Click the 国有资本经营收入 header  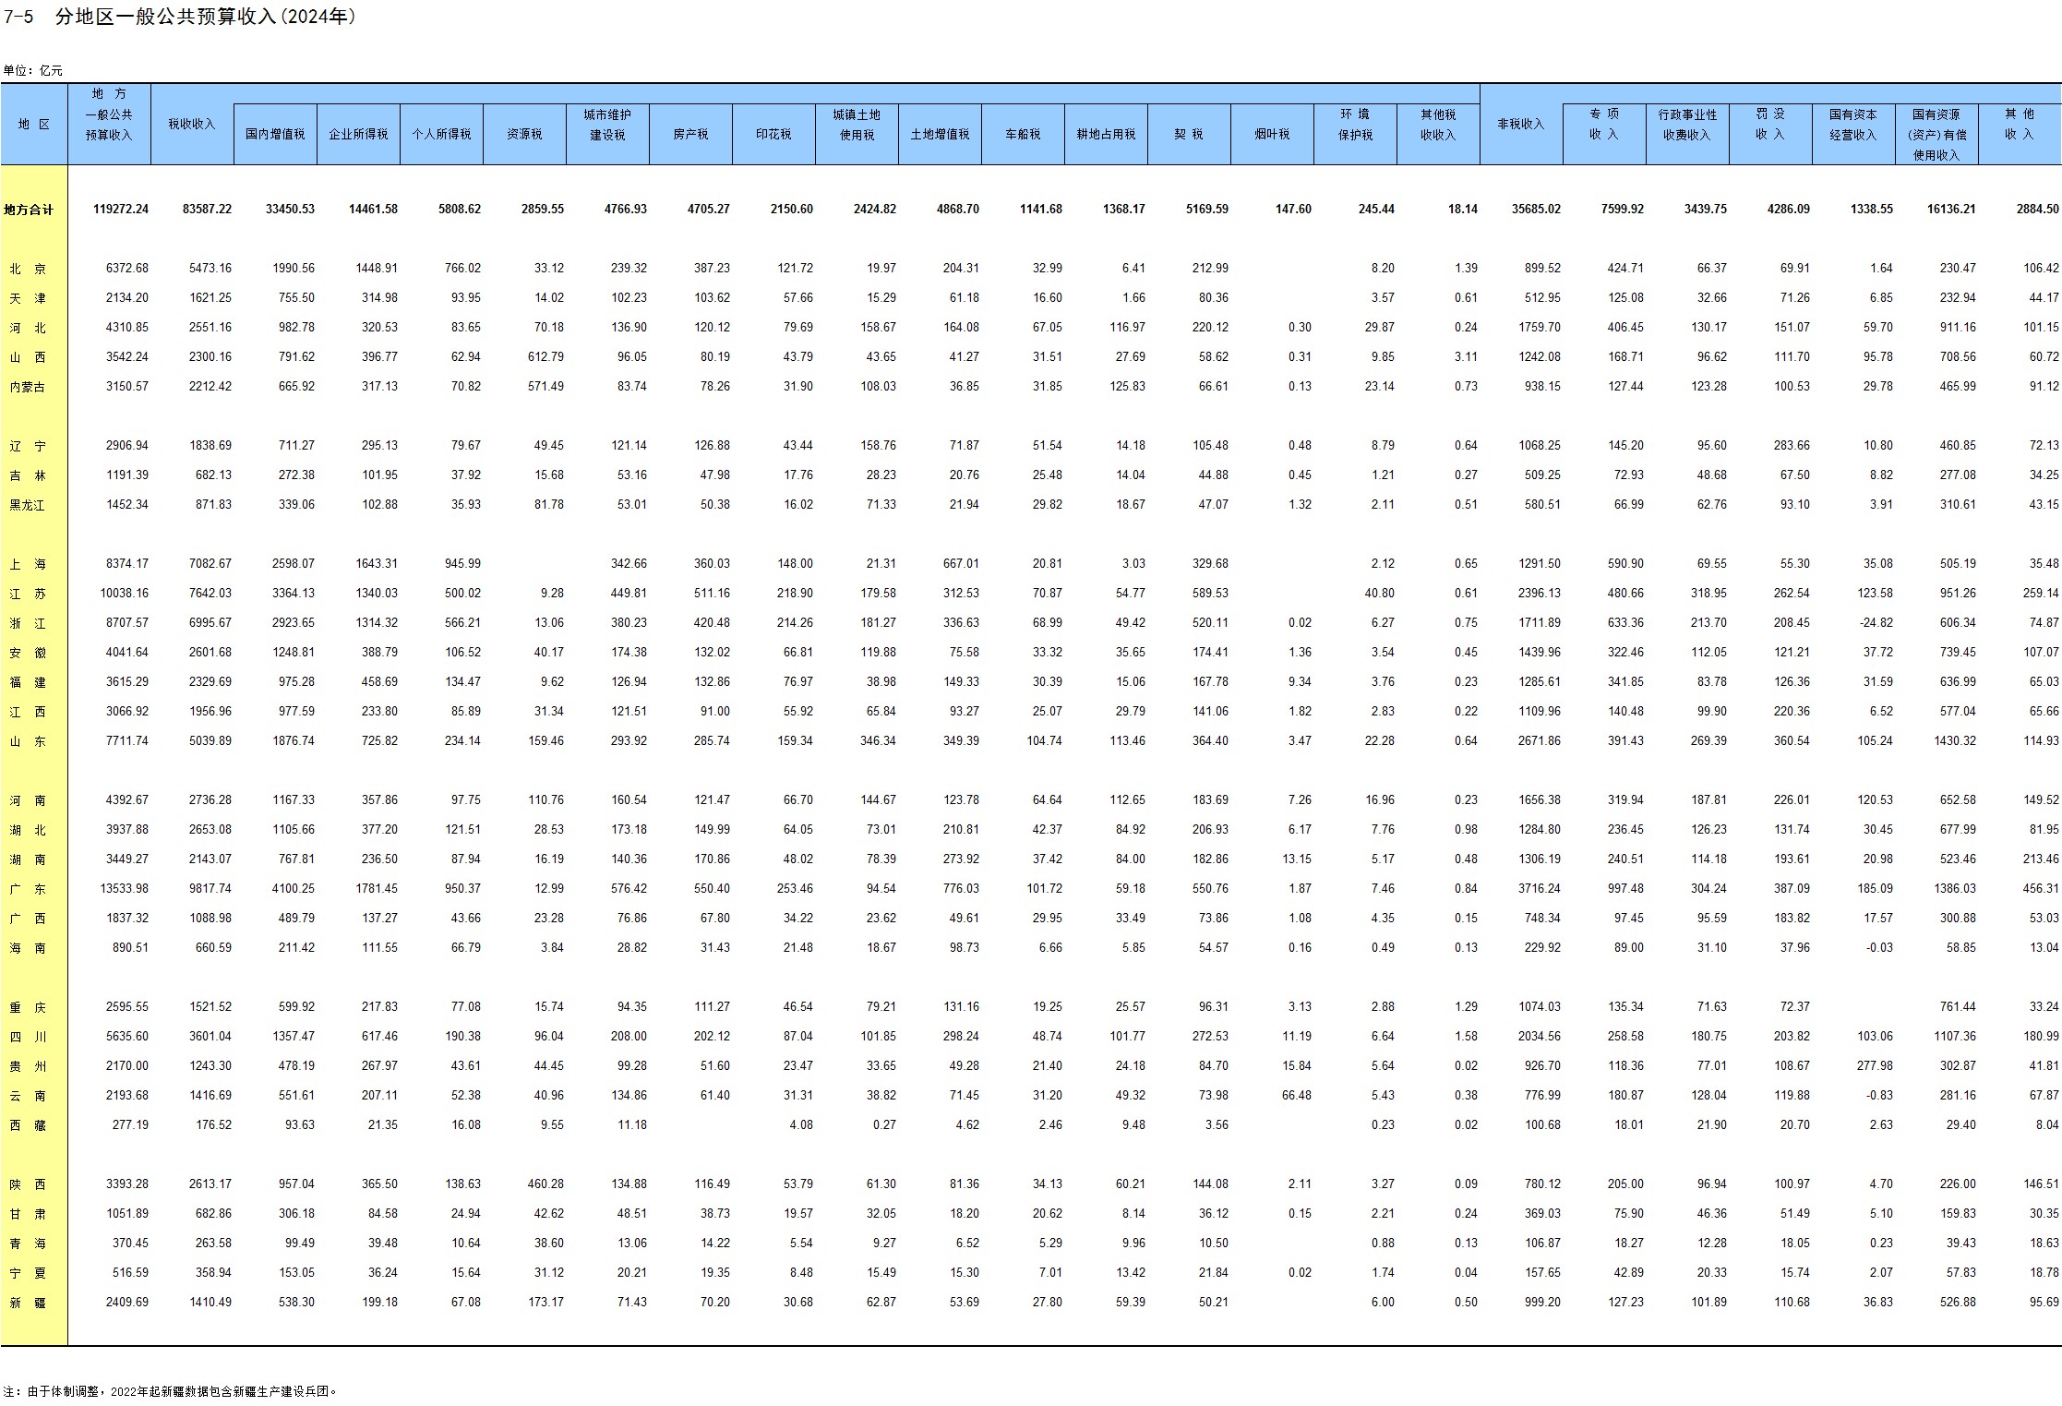pos(1853,125)
